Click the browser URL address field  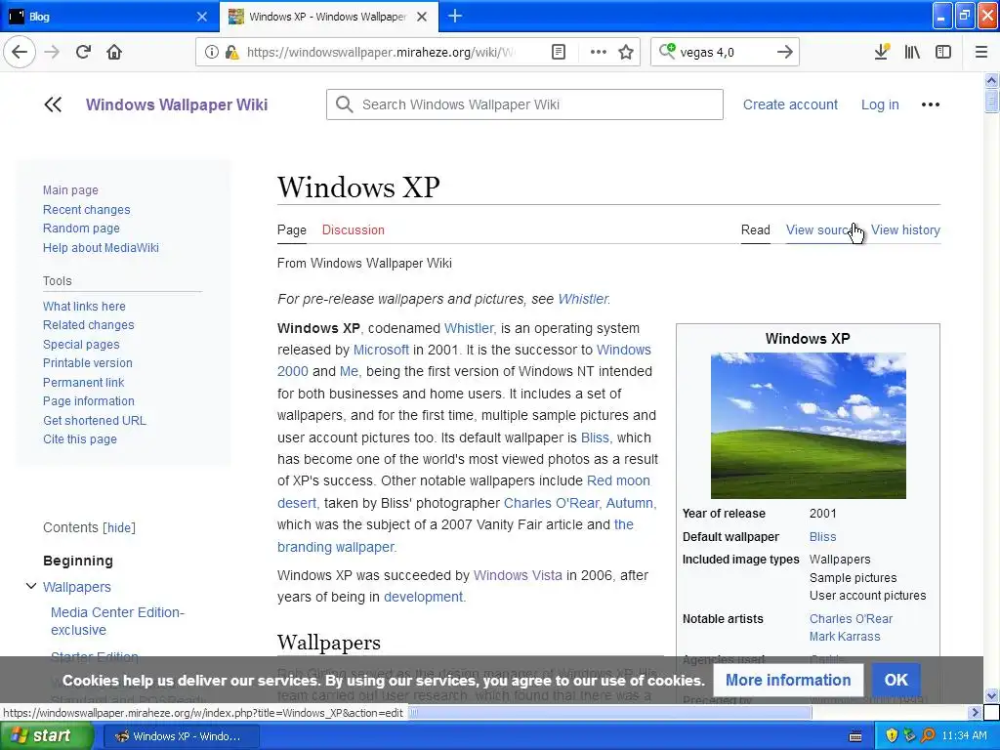tap(383, 52)
